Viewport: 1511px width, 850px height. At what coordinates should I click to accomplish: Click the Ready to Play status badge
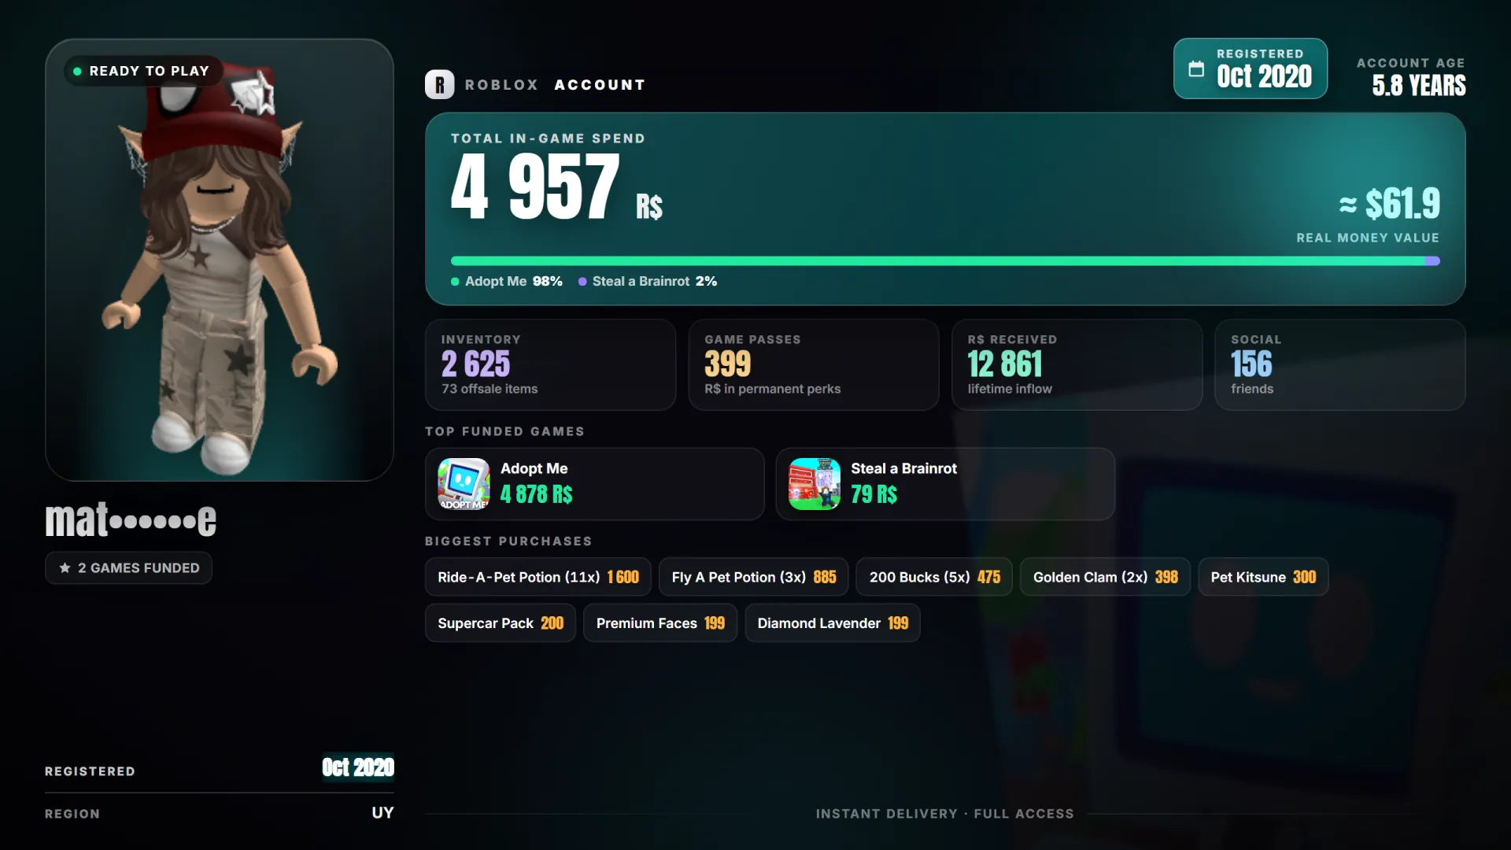[143, 71]
